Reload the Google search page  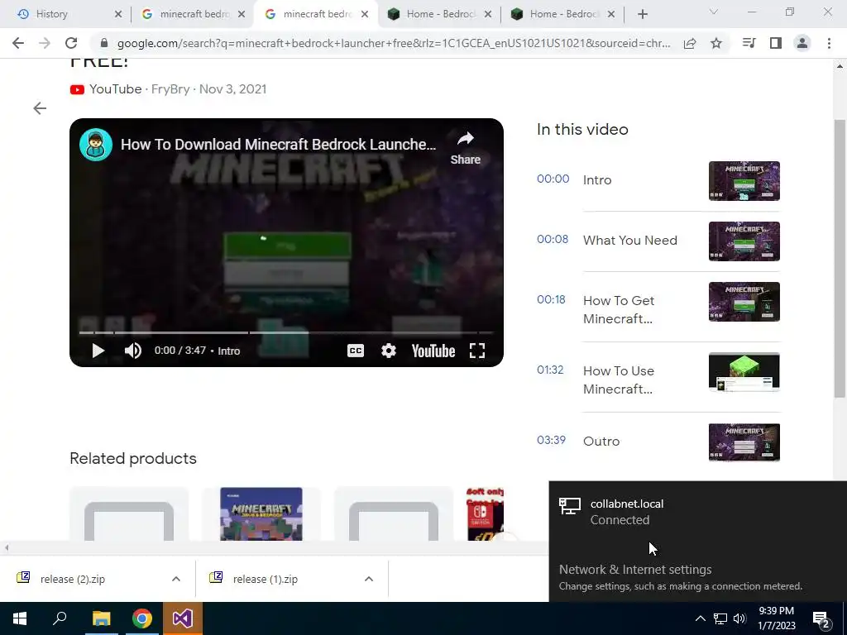pyautogui.click(x=71, y=43)
